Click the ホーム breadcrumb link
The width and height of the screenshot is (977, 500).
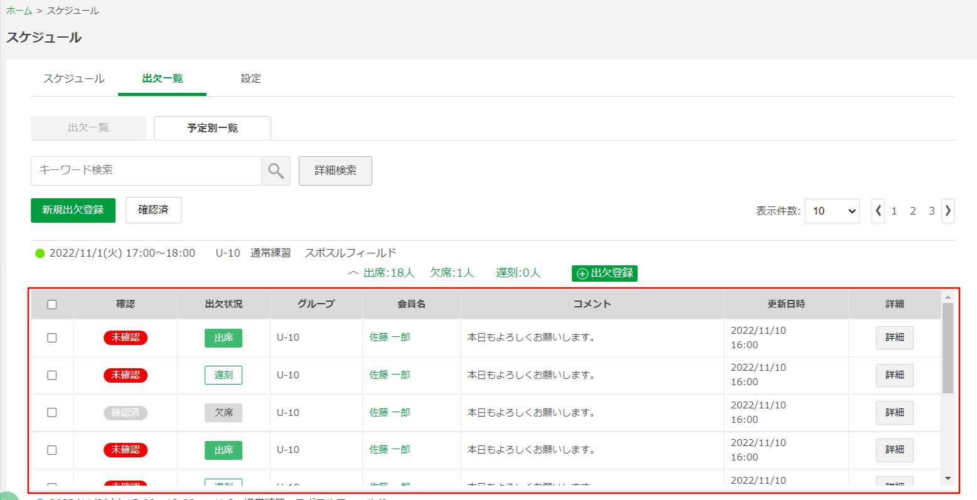click(19, 11)
